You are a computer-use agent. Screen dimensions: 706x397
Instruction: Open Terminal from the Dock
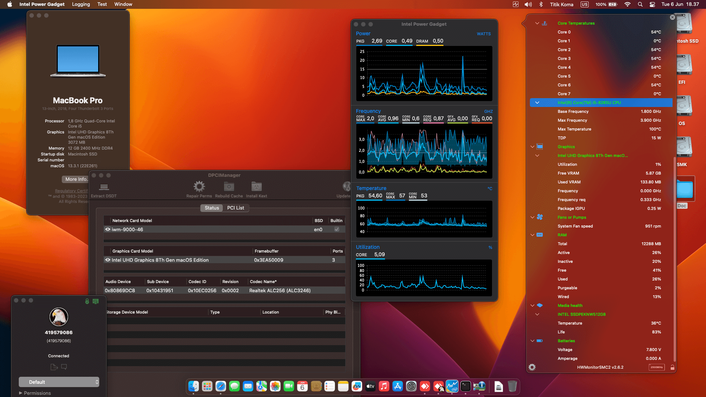coord(466,386)
